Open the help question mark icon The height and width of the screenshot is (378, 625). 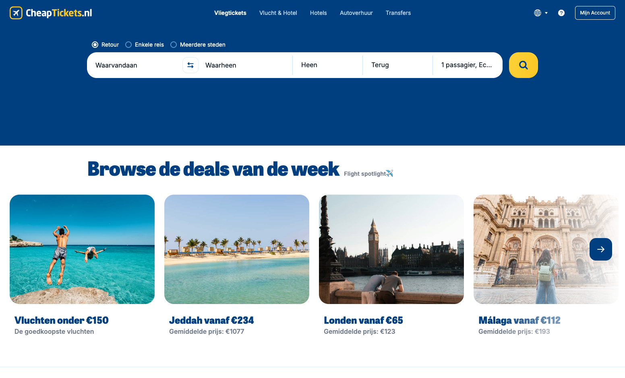561,13
